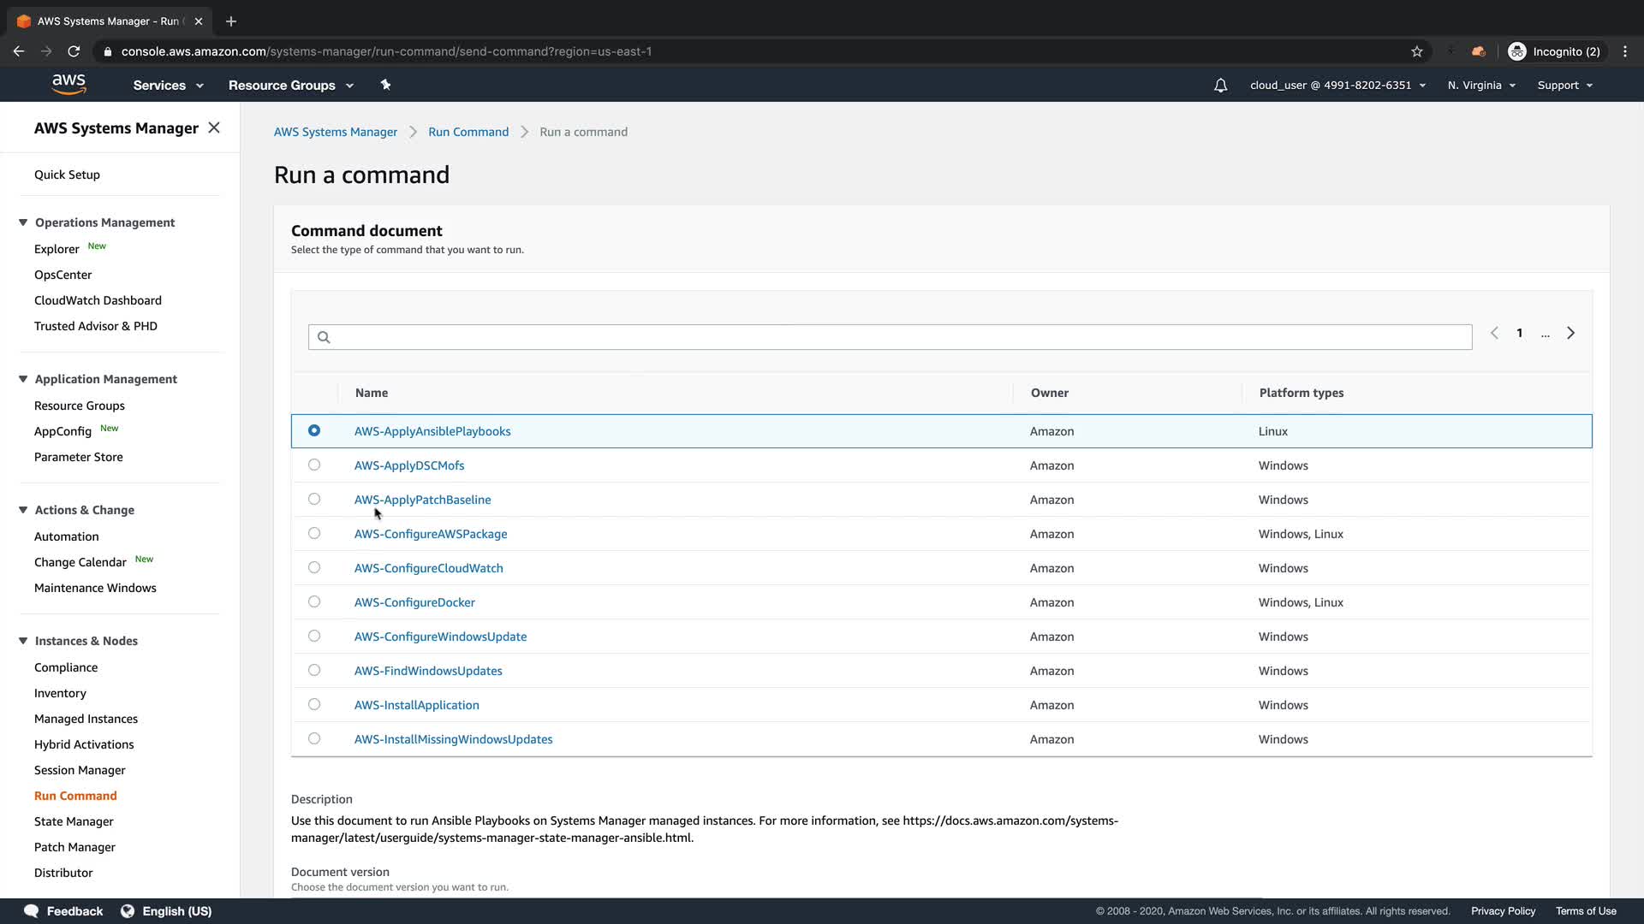Screen dimensions: 1644x924
Task: Select the AWS-InstallApplication radio button
Action: pos(314,705)
